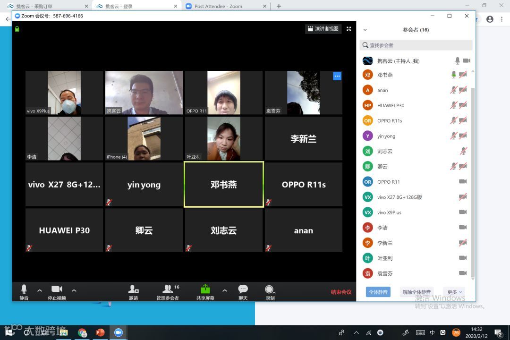The image size is (510, 340).
Task: Select the highlighted 邓书燕 video tile
Action: [224, 185]
